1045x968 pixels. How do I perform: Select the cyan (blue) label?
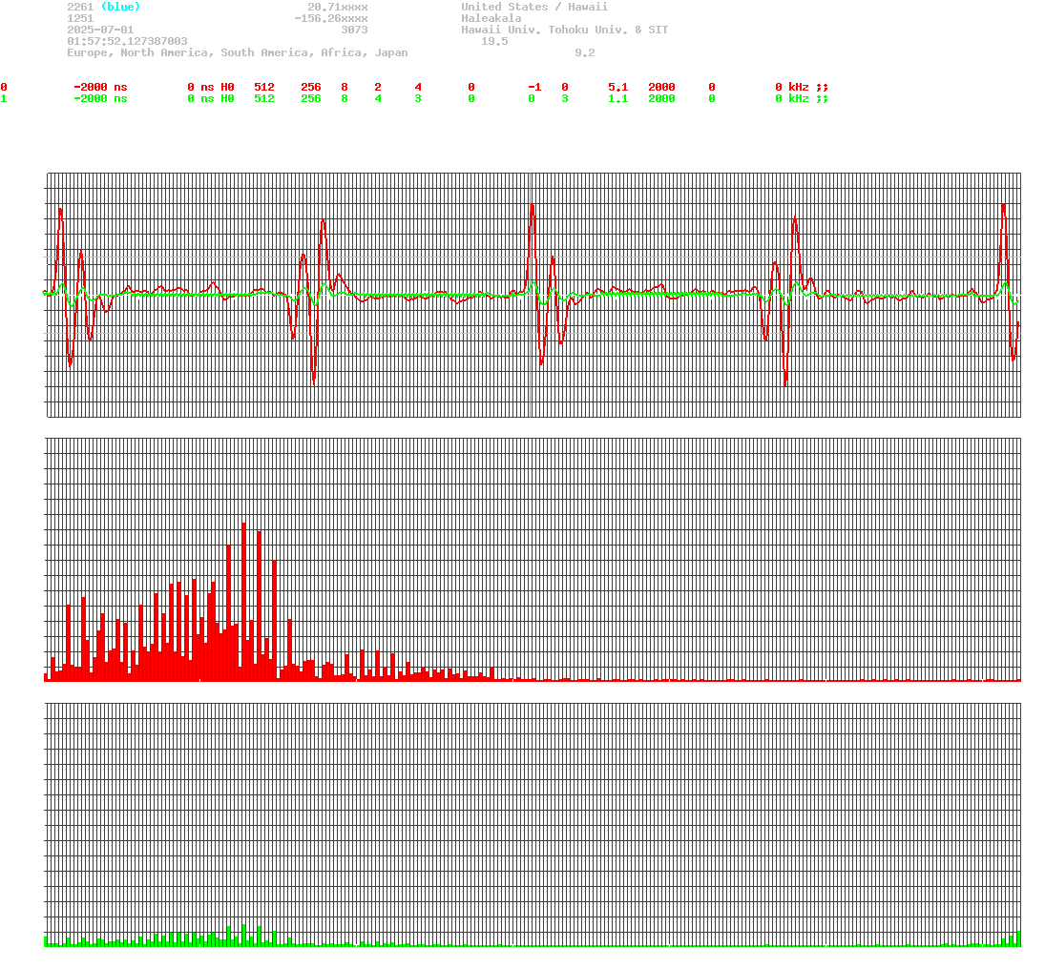tap(120, 7)
